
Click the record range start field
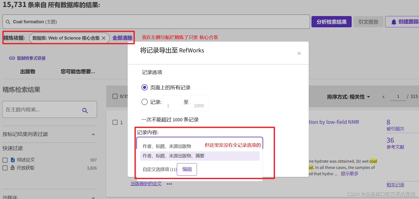point(173,103)
